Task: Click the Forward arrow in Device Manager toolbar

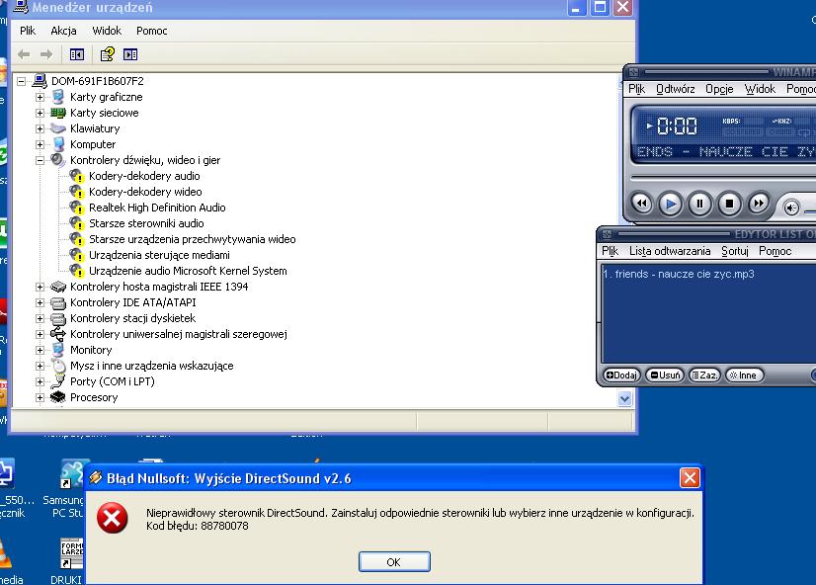Action: (46, 54)
